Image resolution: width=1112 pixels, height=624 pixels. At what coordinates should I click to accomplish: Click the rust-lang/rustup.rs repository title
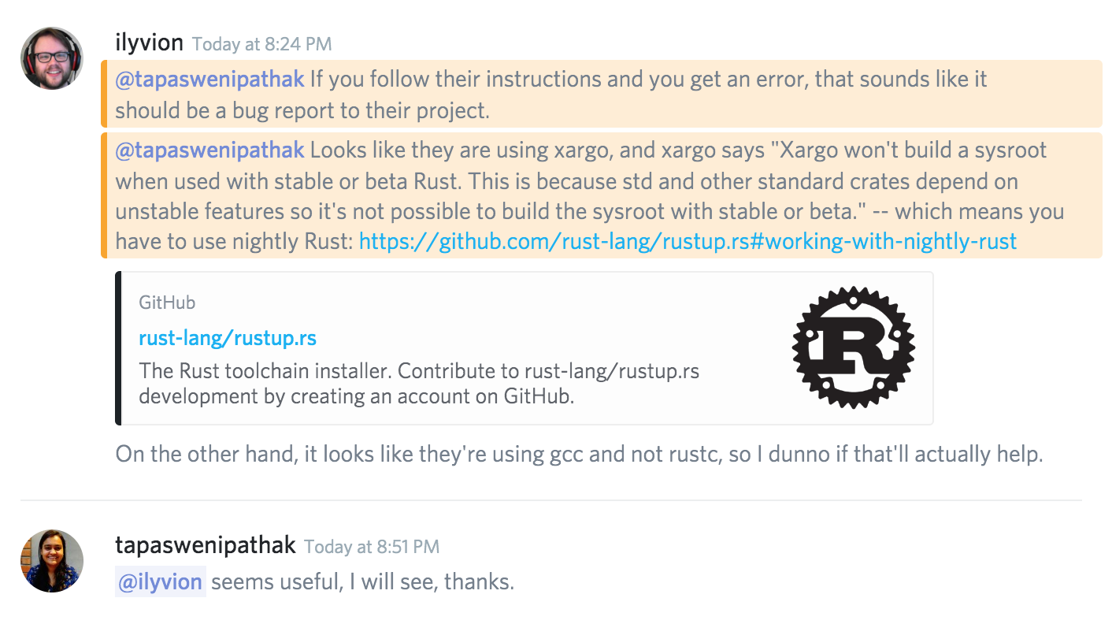[x=228, y=337]
